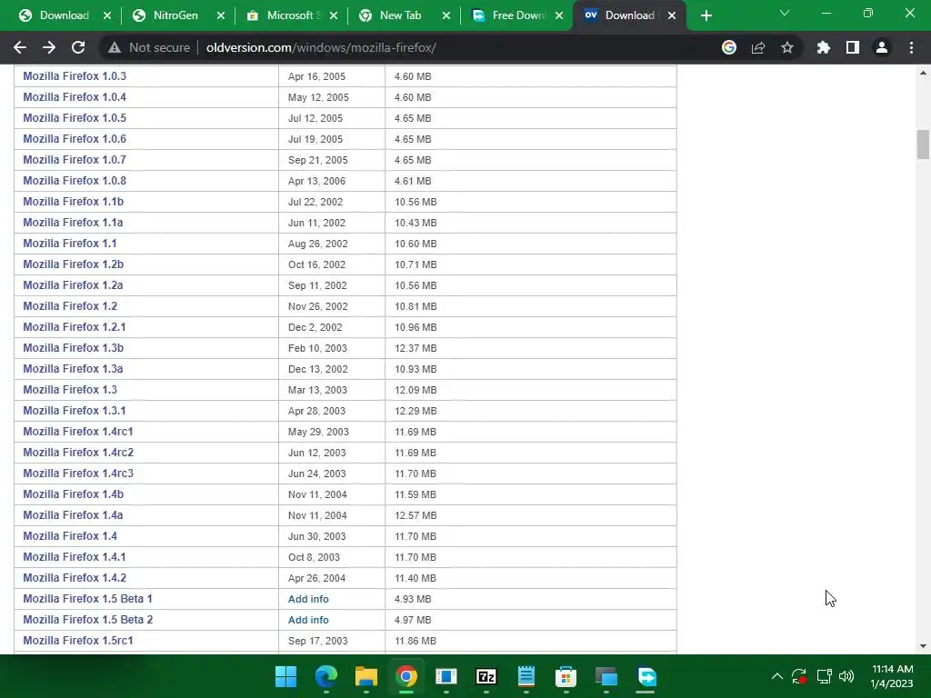Open the Windows Start menu
The image size is (931, 698).
tap(285, 676)
